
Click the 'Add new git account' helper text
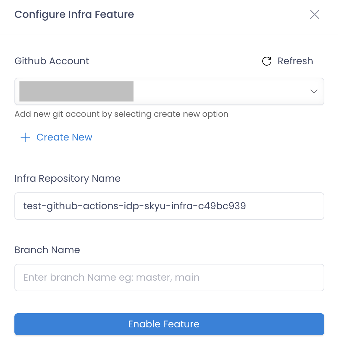point(121,114)
